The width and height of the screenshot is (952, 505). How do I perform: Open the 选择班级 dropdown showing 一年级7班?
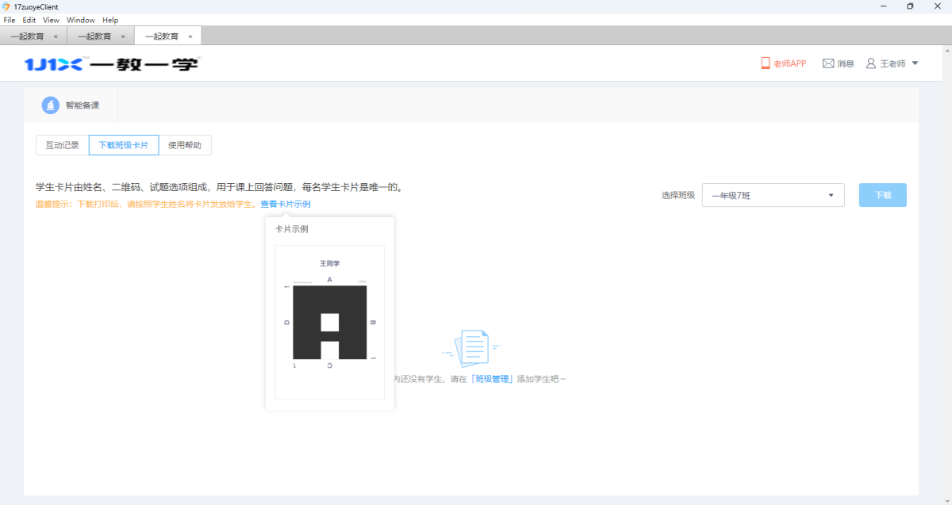[773, 195]
